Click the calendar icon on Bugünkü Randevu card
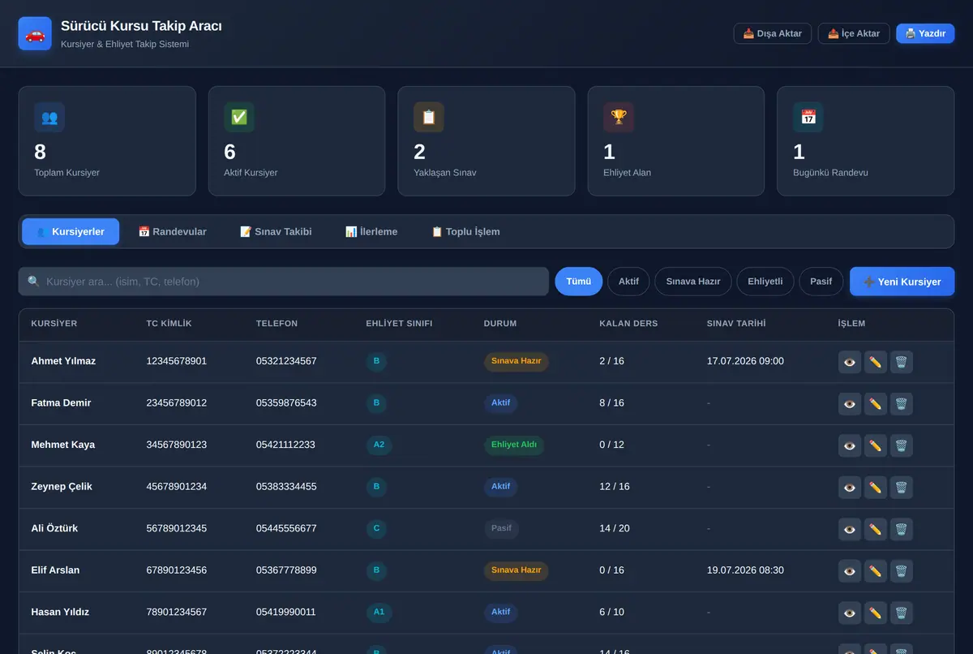Screen dimensions: 973x654 click(808, 117)
